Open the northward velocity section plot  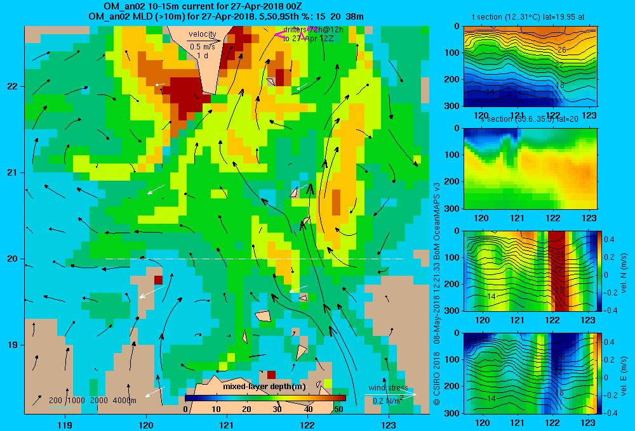tap(530, 271)
